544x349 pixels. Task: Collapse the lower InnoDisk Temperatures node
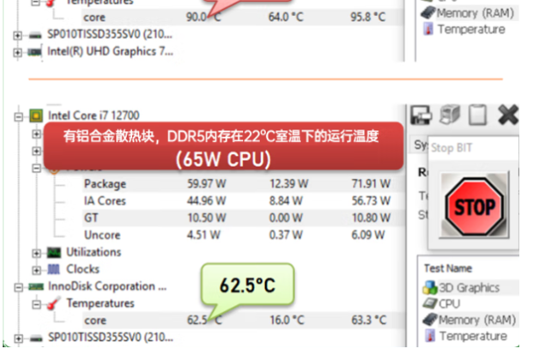(x=36, y=305)
